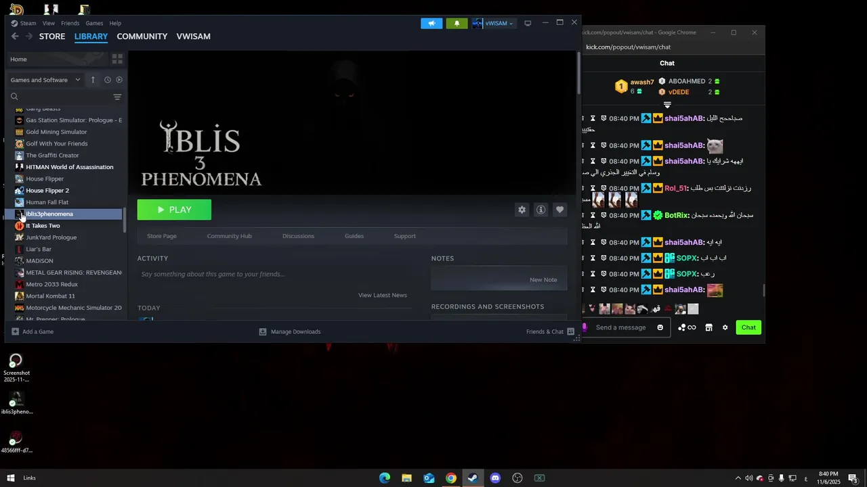Open Steam notifications bell icon
This screenshot has width=867, height=487.
click(457, 23)
